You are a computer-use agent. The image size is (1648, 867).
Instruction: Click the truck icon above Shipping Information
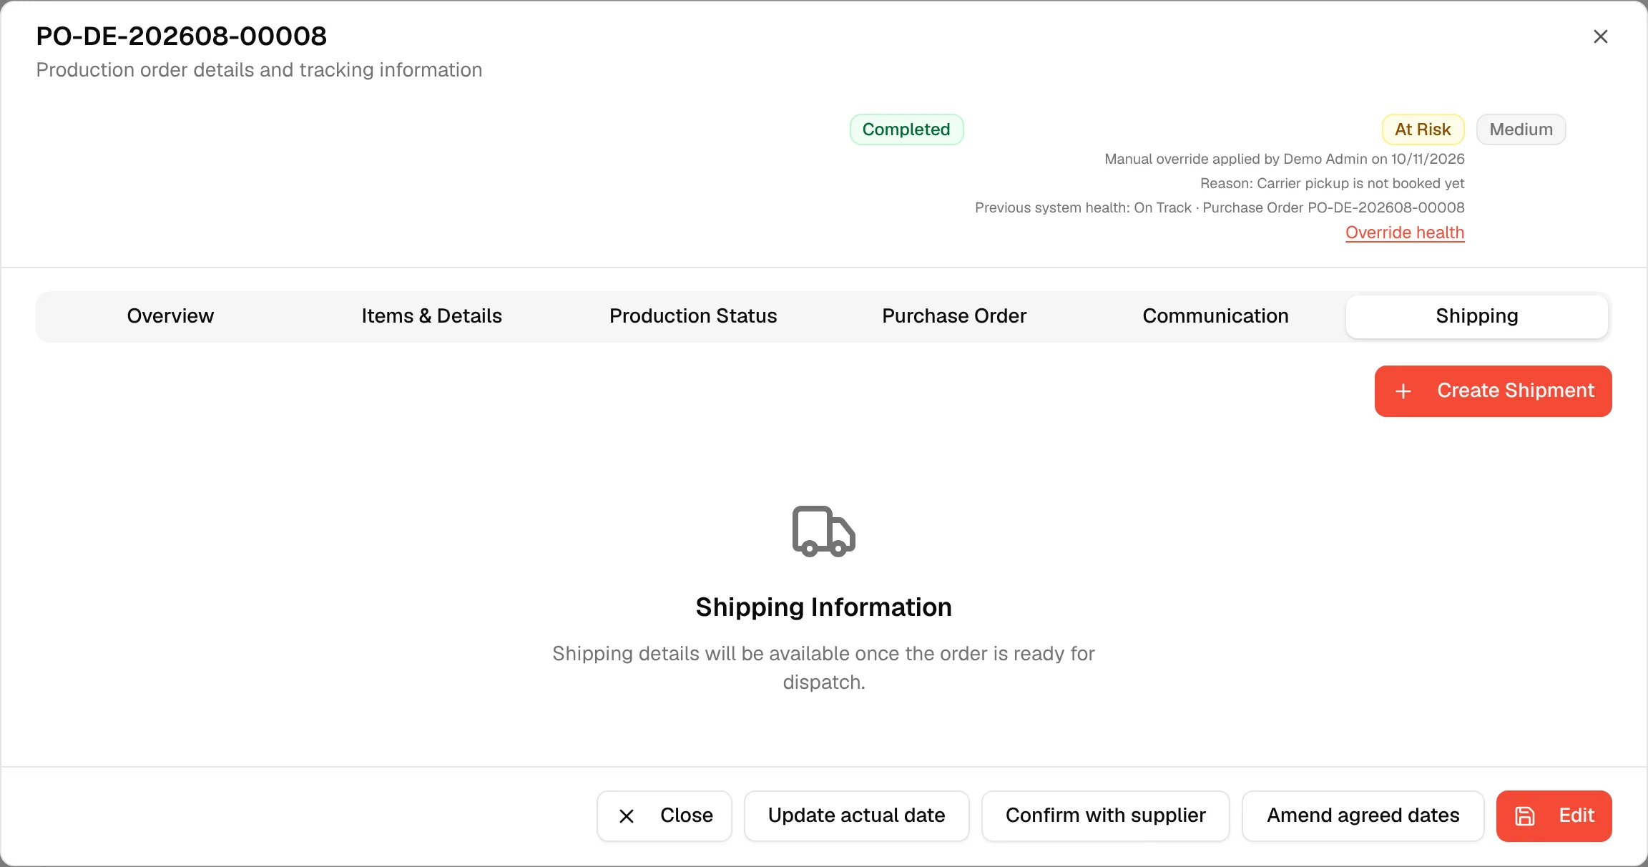pos(824,532)
